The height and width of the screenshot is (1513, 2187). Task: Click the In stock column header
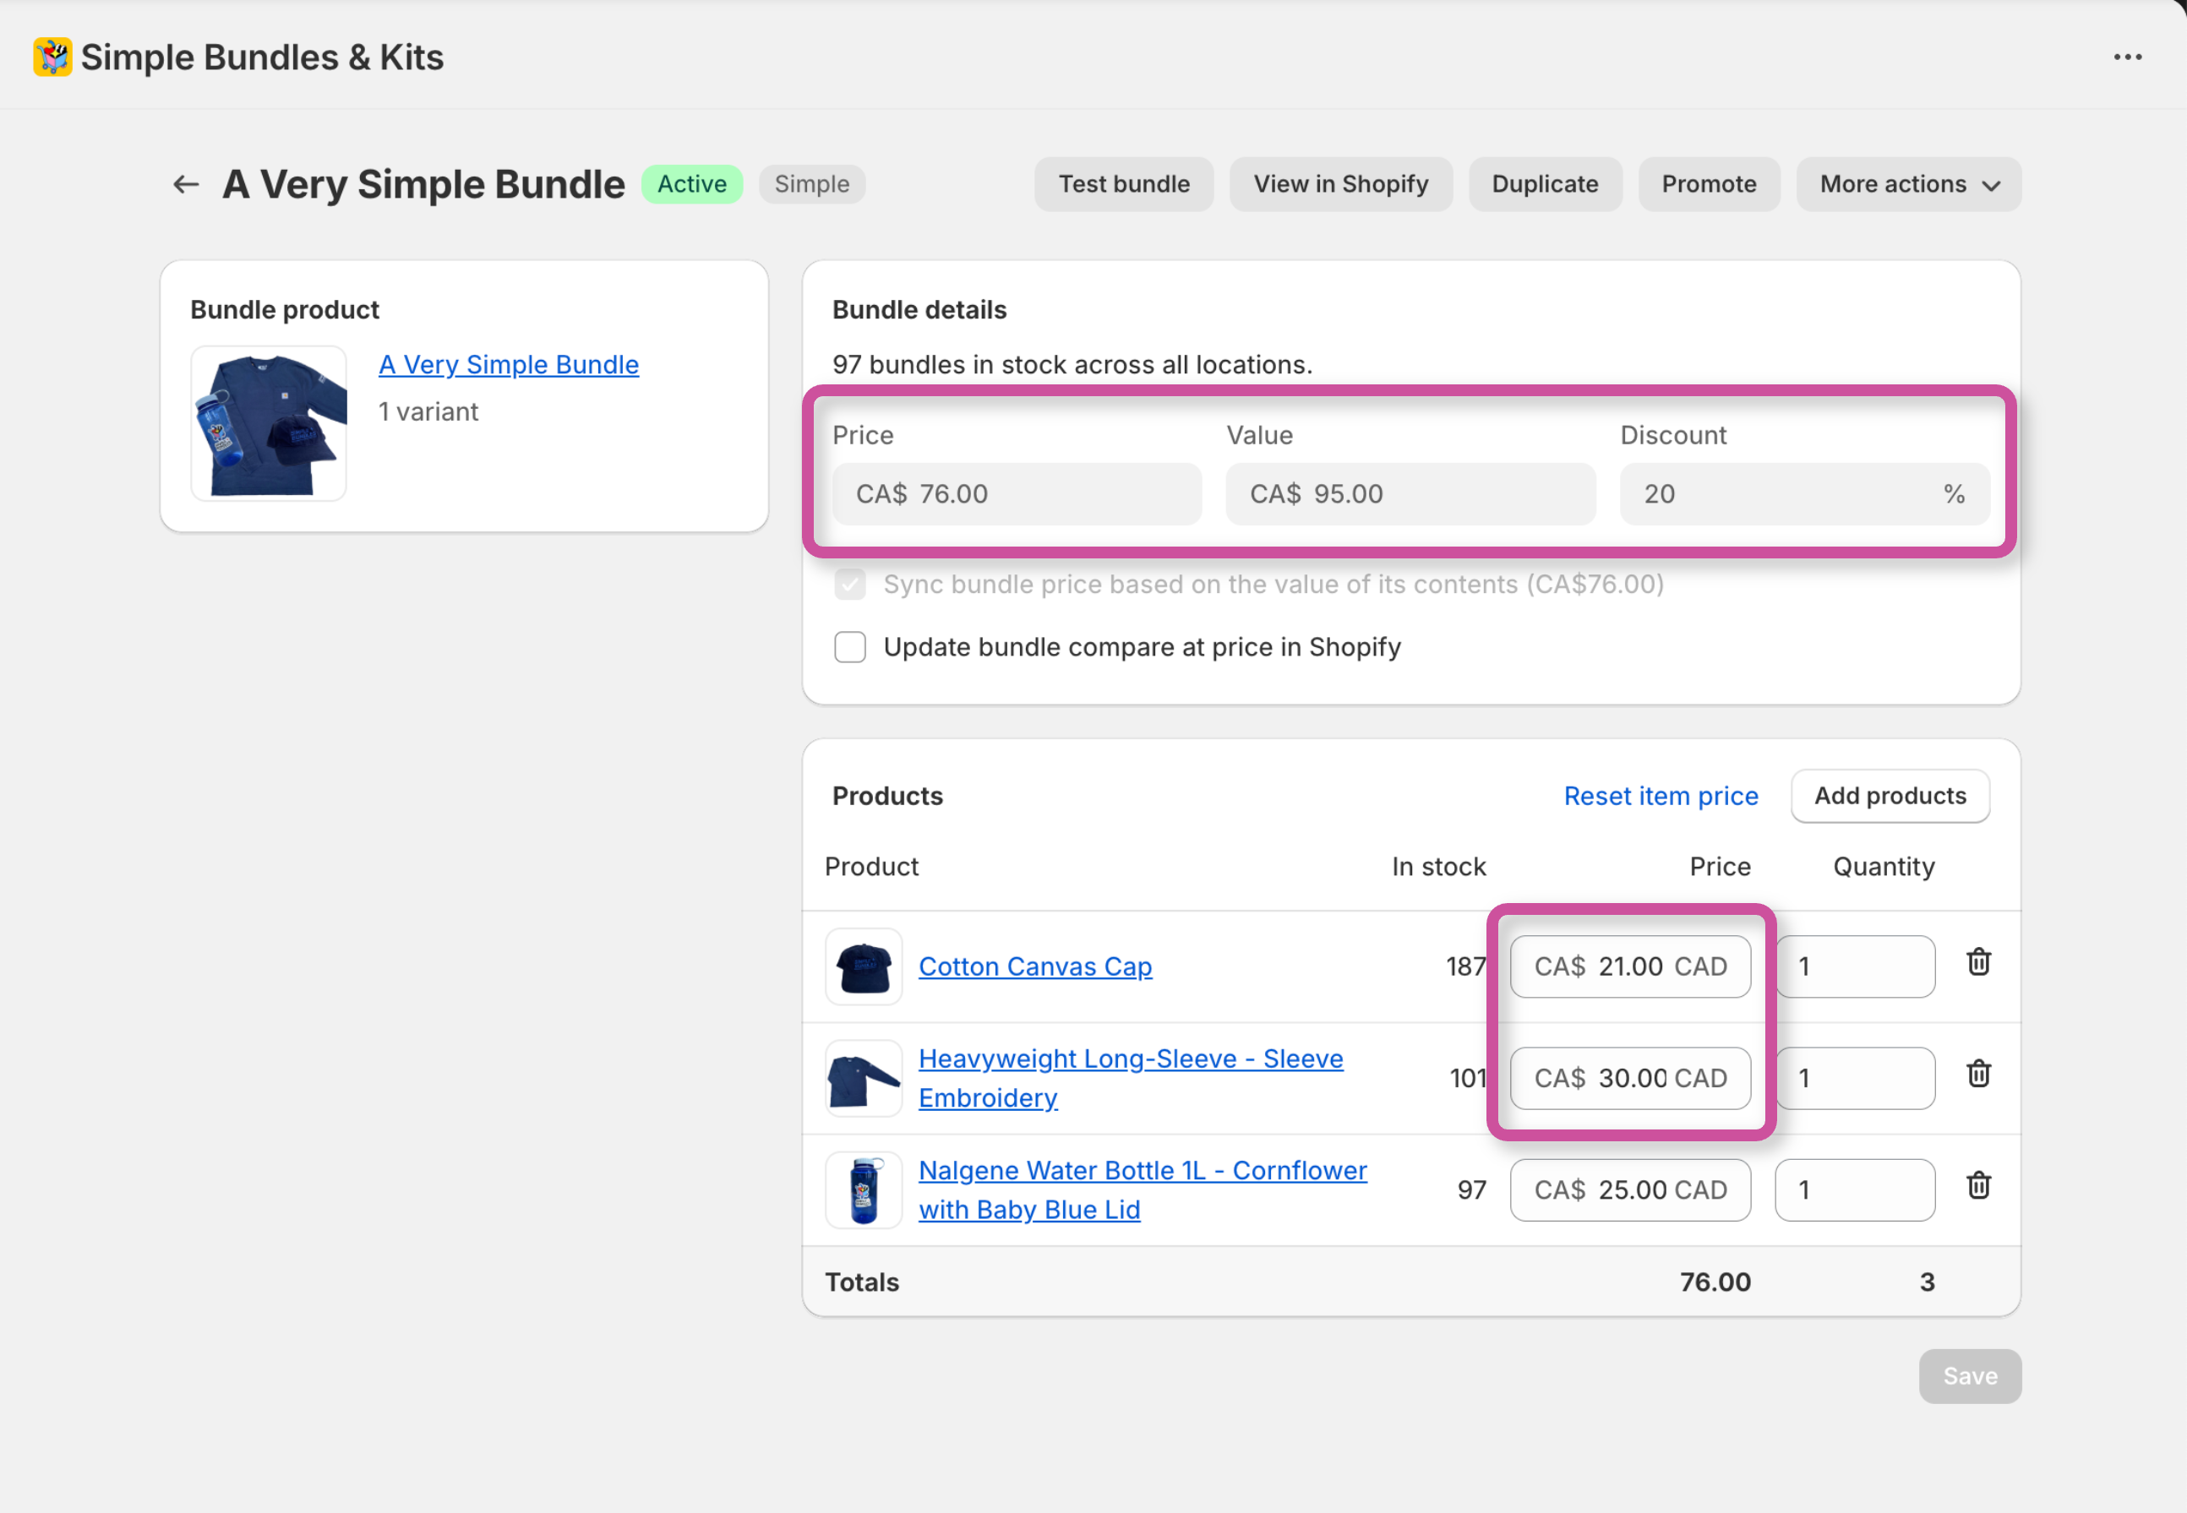click(1439, 867)
